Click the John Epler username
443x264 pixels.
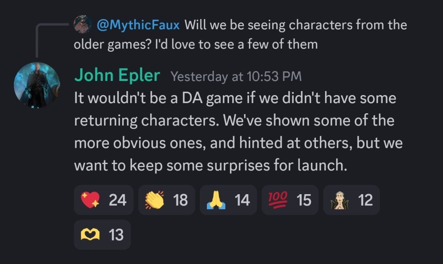[117, 76]
